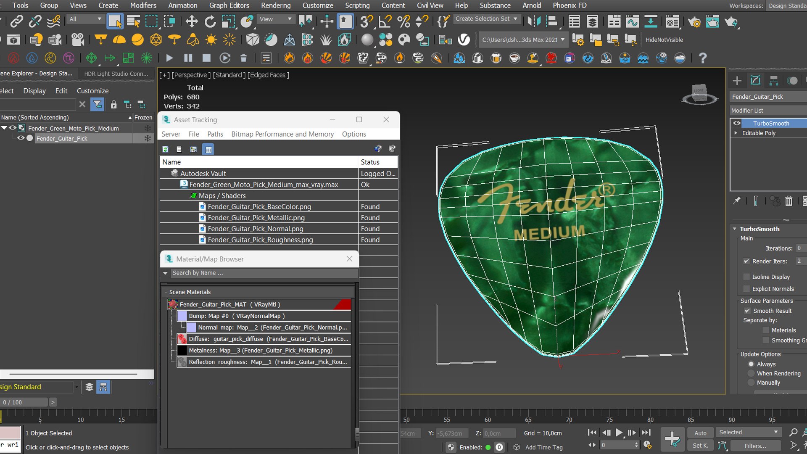Open Create Selection Set dropdown

tap(487, 19)
